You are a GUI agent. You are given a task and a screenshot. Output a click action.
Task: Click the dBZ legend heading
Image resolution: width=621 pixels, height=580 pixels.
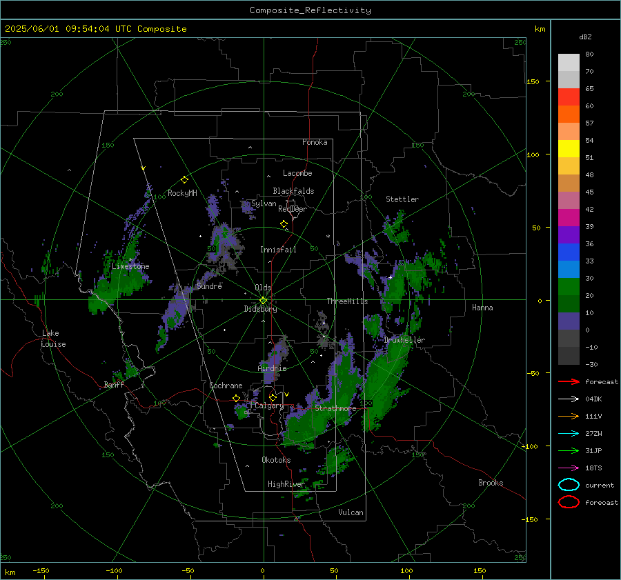pyautogui.click(x=585, y=37)
